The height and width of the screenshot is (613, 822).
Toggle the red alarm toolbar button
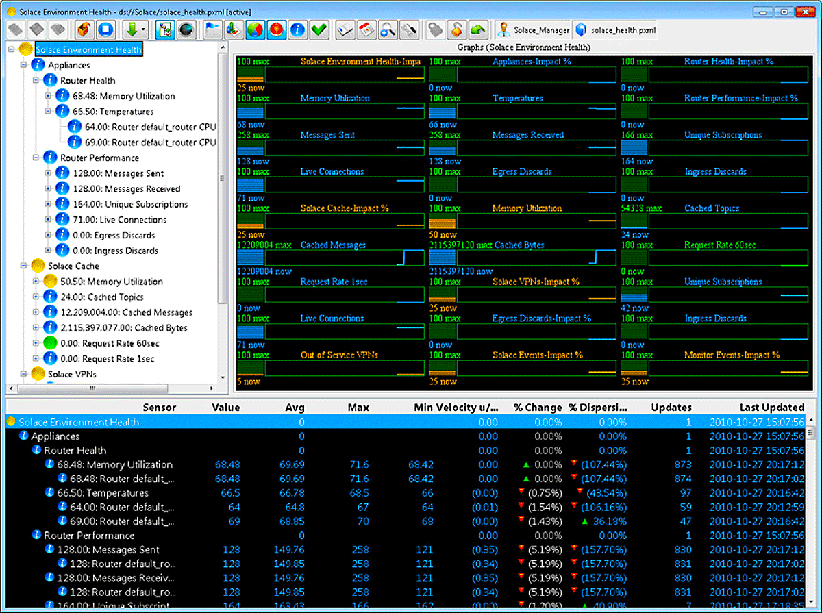pyautogui.click(x=276, y=29)
